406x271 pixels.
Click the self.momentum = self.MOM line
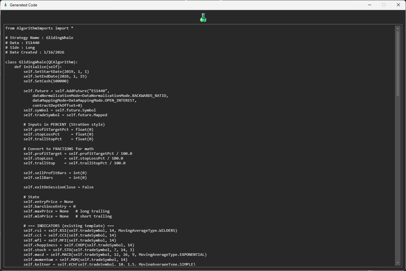pos(75,259)
